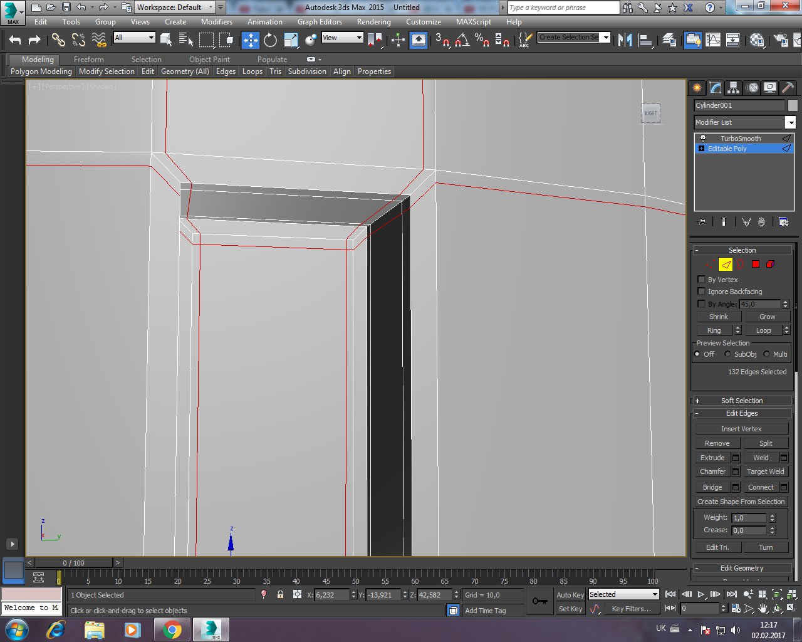Screen dimensions: 802x642
Task: Click the Mirror tool icon
Action: (x=625, y=40)
